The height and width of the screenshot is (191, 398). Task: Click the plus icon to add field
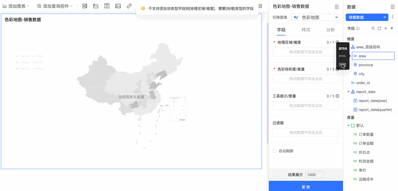tap(385, 28)
